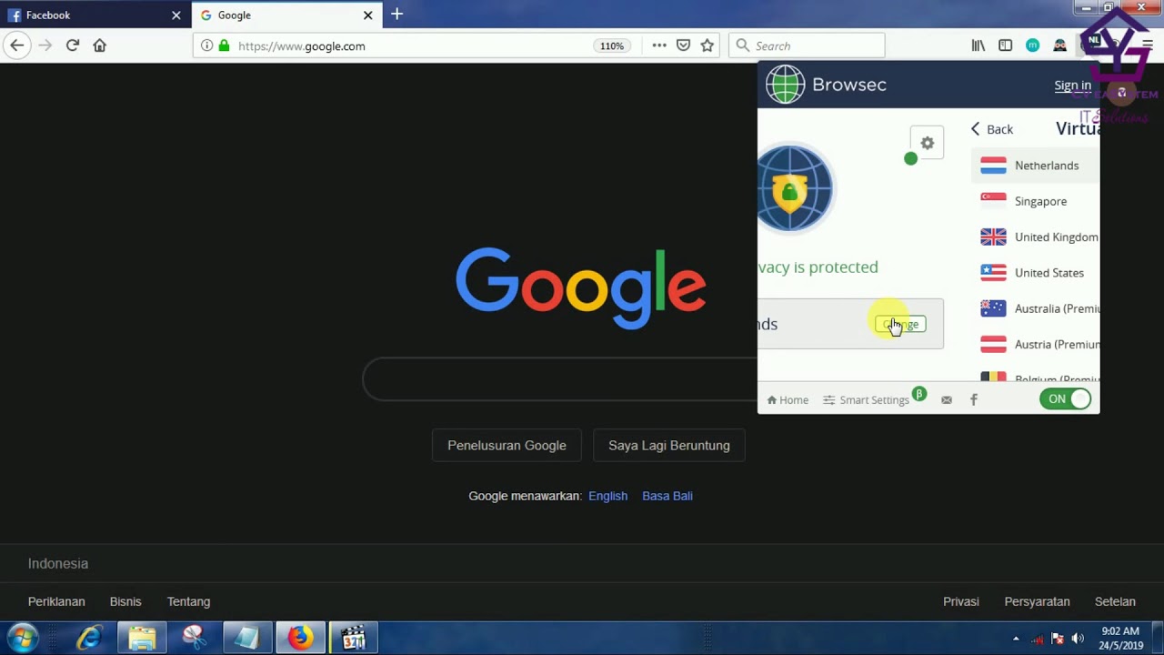Select United Kingdom virtual location
The height and width of the screenshot is (655, 1164).
[1037, 237]
